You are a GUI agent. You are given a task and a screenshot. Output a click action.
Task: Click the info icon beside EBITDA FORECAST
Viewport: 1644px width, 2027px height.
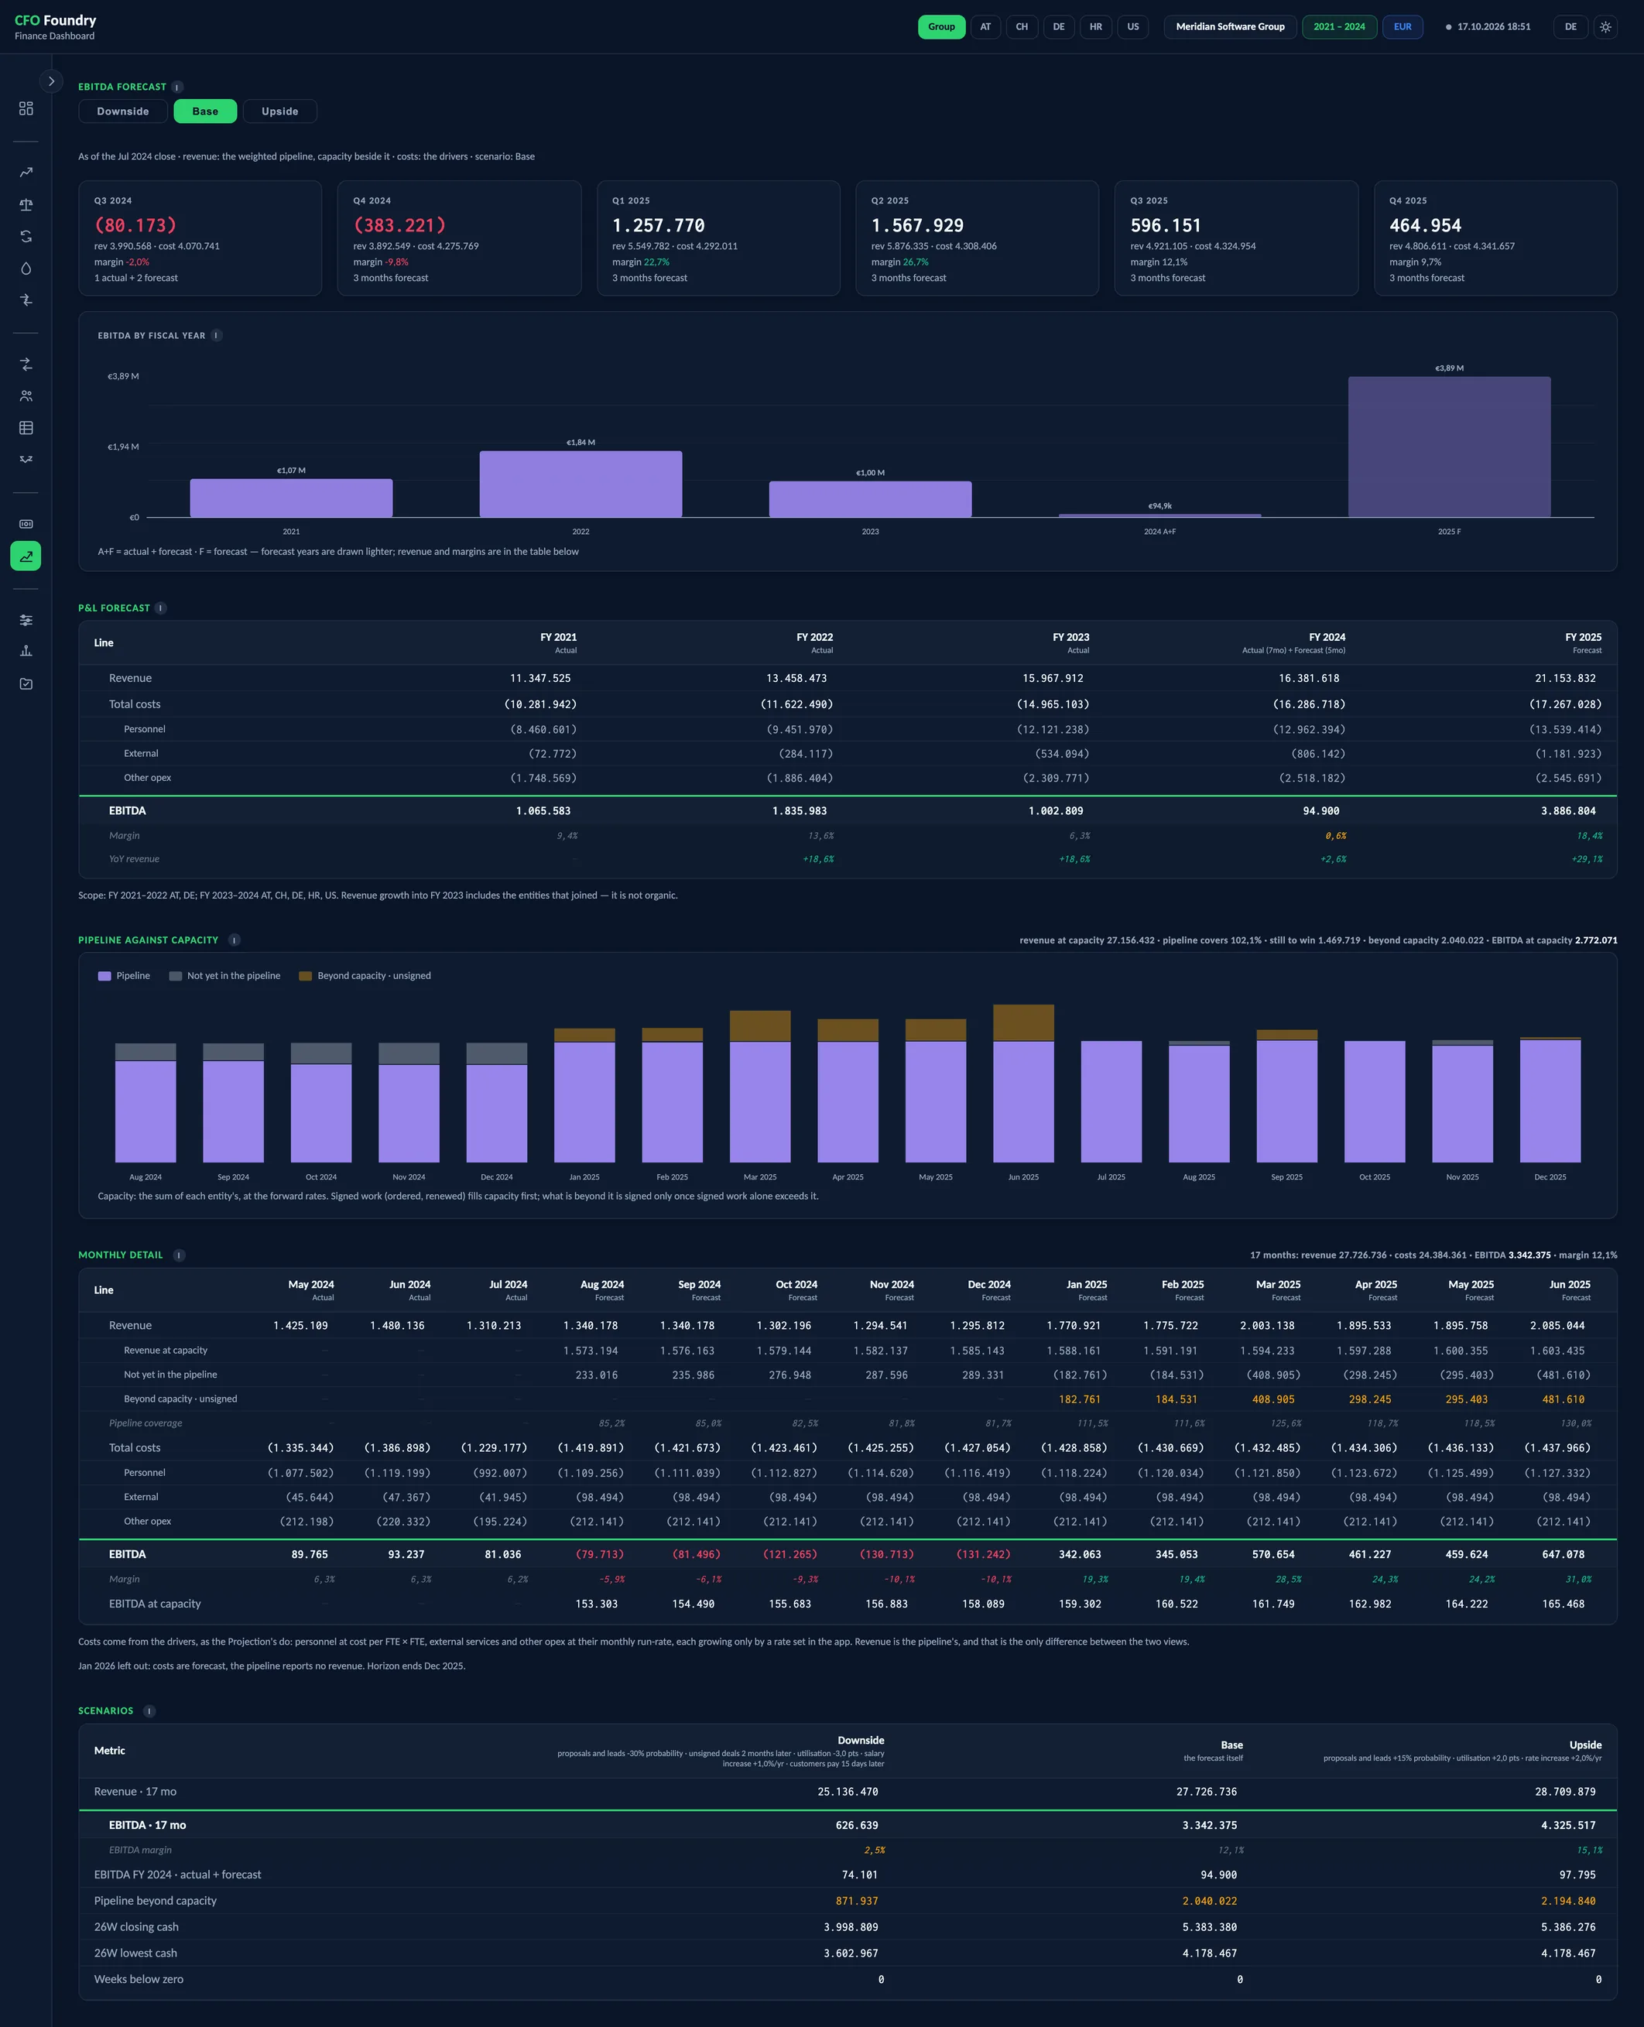click(x=177, y=87)
